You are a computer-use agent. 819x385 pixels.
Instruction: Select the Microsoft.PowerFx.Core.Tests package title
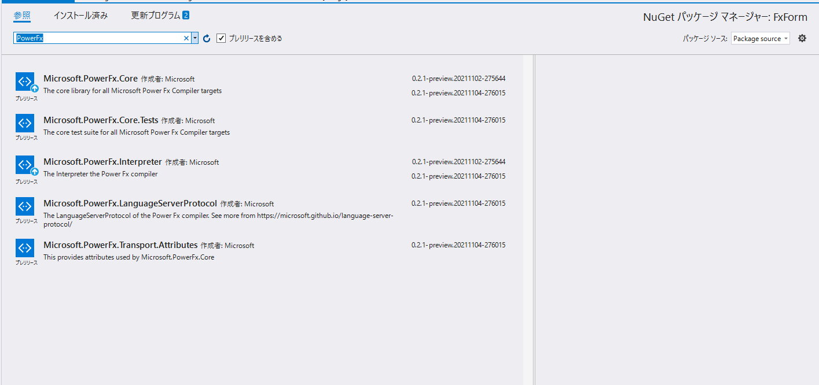[x=101, y=120]
